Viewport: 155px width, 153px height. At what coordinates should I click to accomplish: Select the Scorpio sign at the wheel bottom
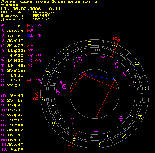point(99,145)
